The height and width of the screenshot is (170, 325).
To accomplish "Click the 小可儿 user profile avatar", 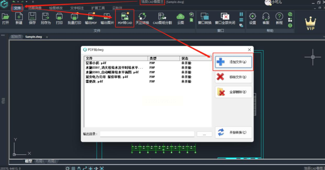I will pyautogui.click(x=268, y=2).
